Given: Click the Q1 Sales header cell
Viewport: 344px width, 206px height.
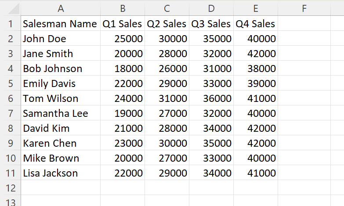Looking at the screenshot, I should [x=123, y=24].
